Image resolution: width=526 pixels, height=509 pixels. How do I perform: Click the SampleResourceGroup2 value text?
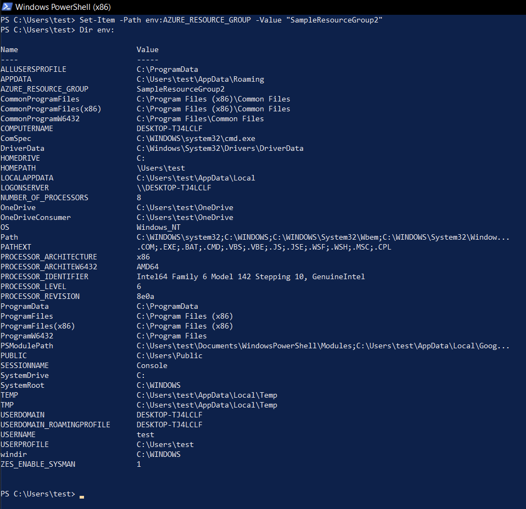click(180, 89)
